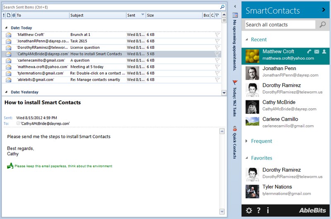Click Sent column sort arrow
The width and height of the screenshot is (331, 219).
[x=143, y=14]
